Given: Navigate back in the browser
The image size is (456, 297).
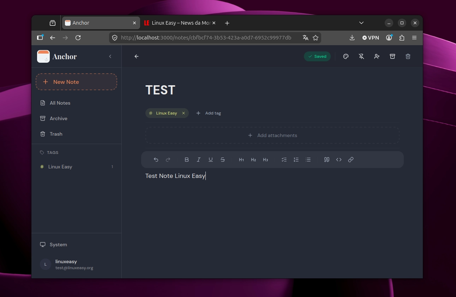Looking at the screenshot, I should pos(53,38).
